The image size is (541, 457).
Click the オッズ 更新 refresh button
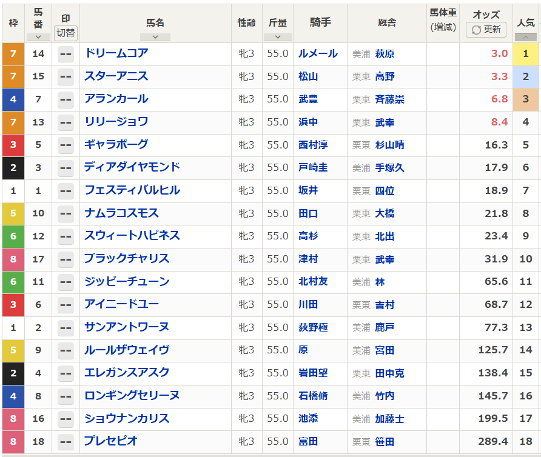pos(486,30)
